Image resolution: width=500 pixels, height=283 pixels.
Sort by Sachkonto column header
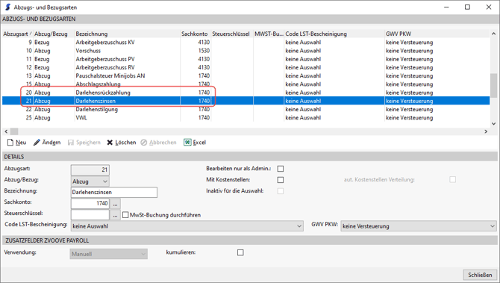pyautogui.click(x=196, y=34)
